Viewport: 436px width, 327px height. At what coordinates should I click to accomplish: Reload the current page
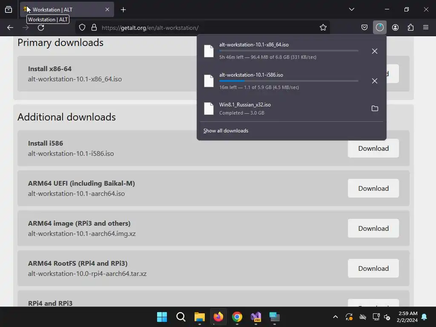41,28
